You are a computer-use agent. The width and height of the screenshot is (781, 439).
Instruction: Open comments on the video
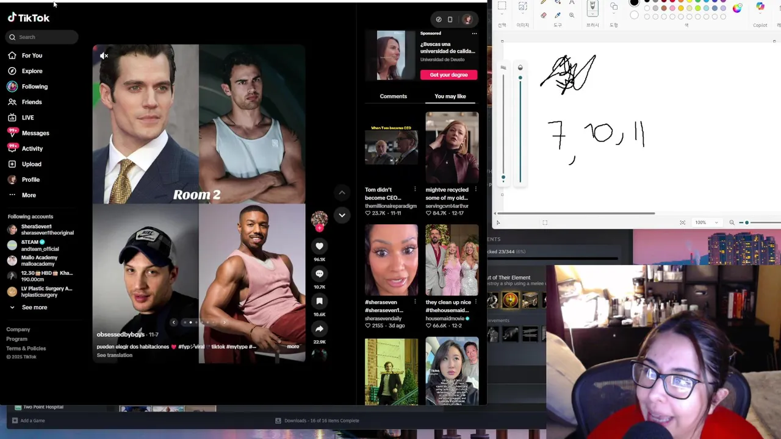point(319,274)
